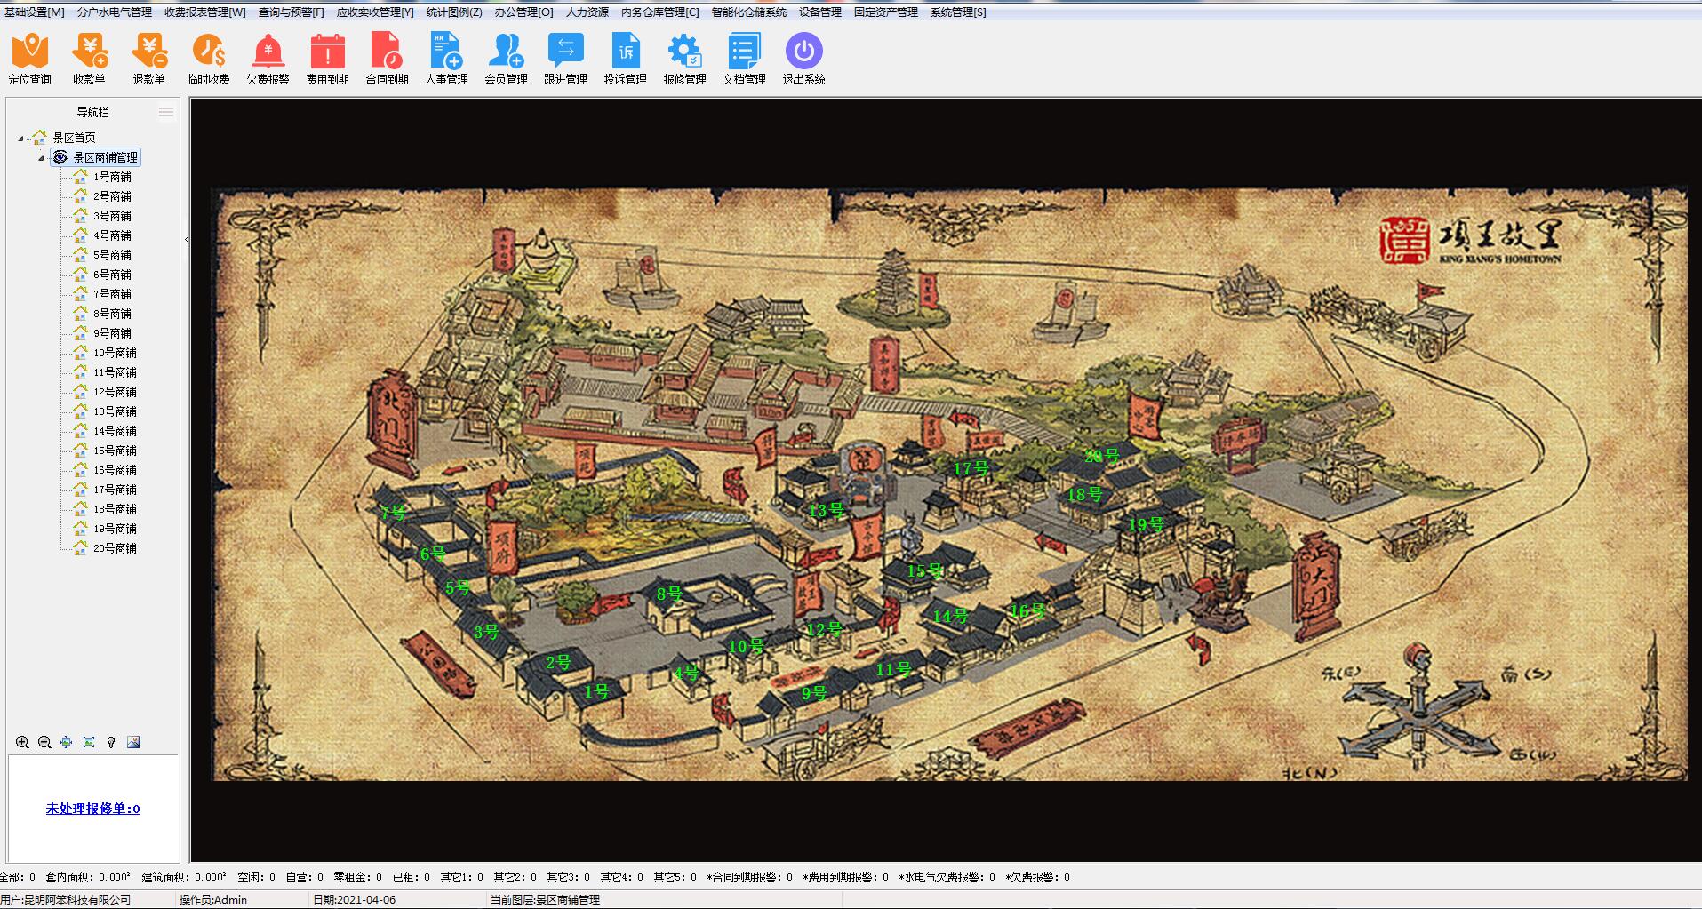
Task: Open the 固定资产管理 menu
Action: coord(886,12)
